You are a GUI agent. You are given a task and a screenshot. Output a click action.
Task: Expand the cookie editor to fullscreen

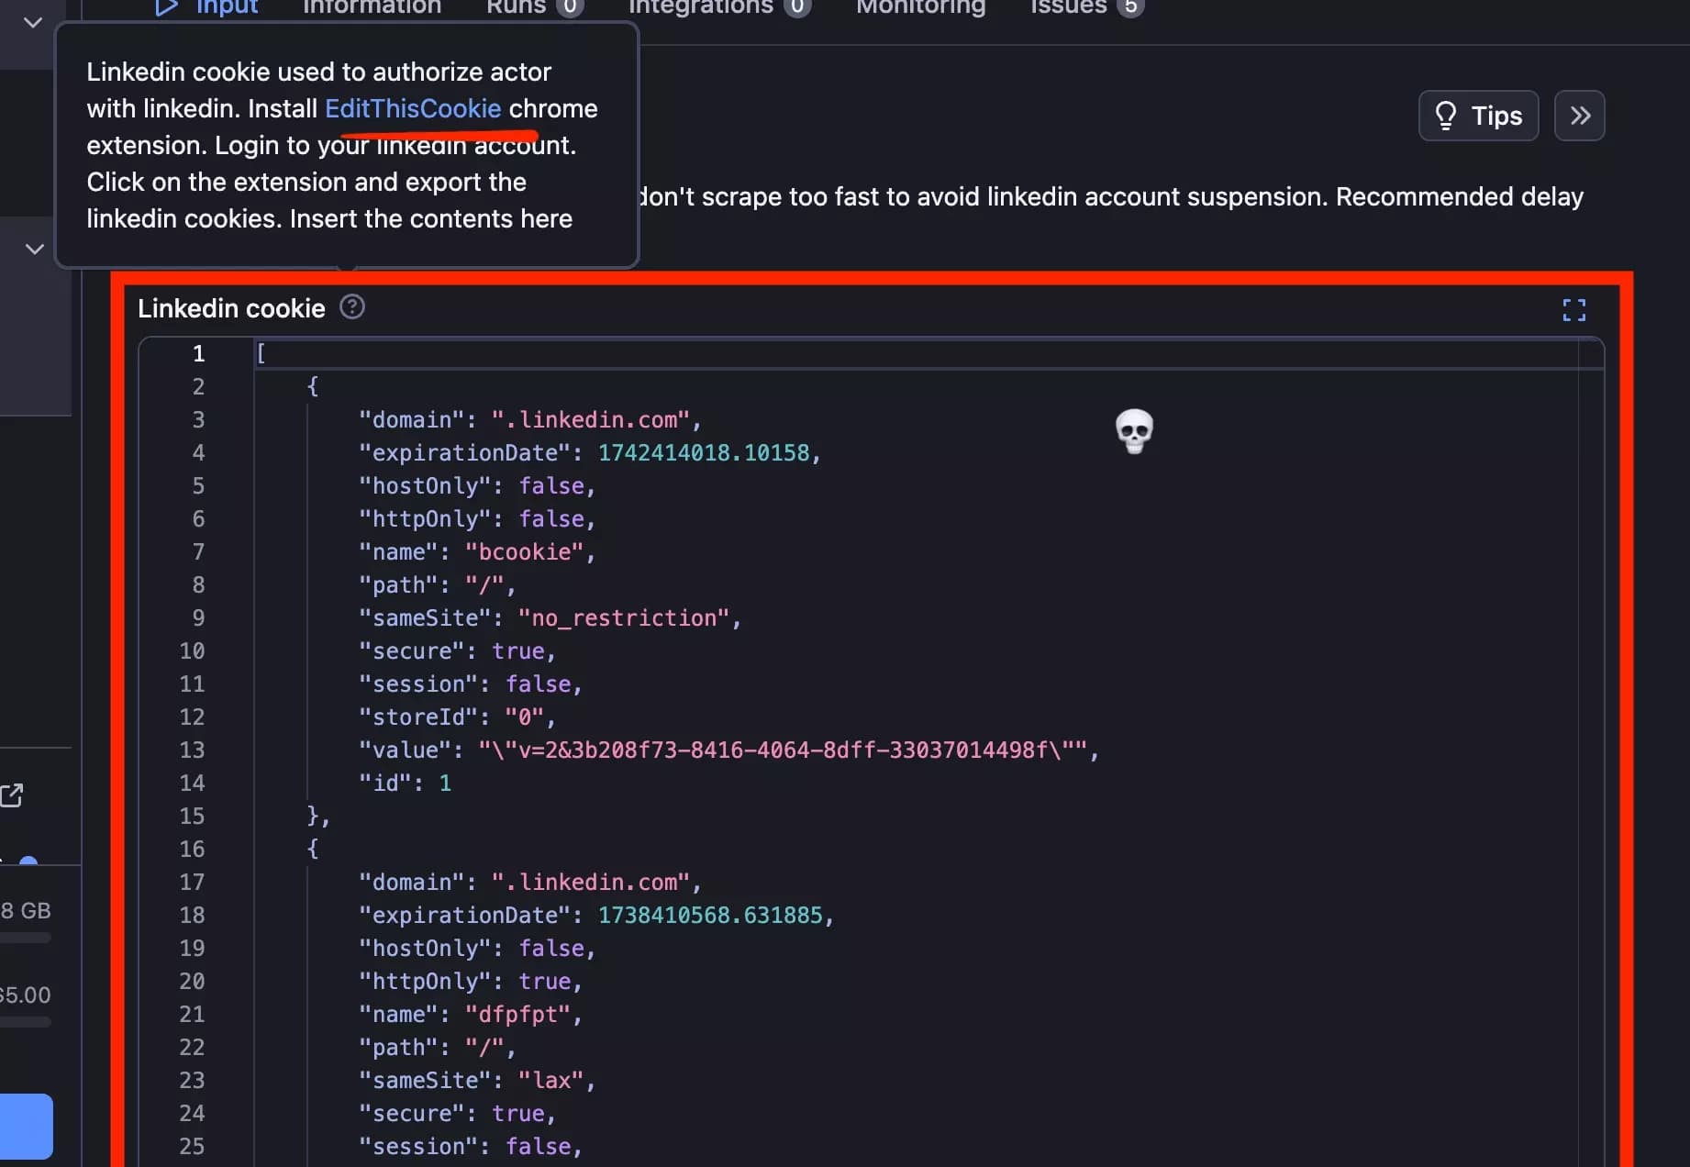pos(1573,310)
